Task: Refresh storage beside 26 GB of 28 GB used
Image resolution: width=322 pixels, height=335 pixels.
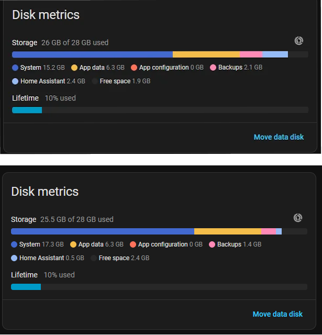Action: click(x=299, y=41)
